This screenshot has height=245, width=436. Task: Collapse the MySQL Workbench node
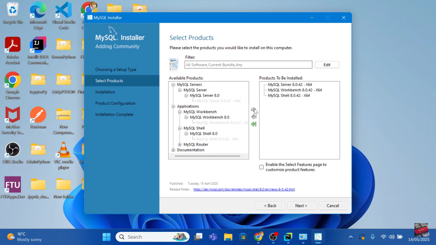(x=180, y=112)
